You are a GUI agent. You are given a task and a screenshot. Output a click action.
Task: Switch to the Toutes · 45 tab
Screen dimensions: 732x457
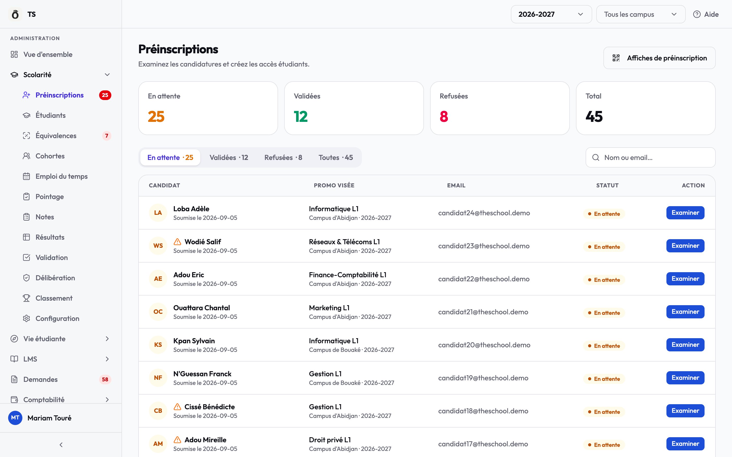336,157
